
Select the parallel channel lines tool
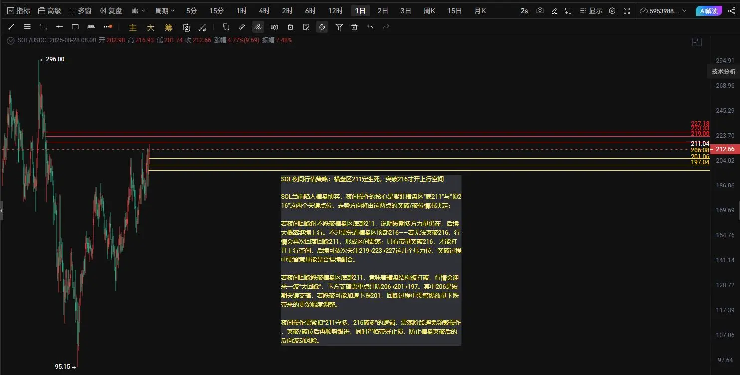tap(27, 27)
